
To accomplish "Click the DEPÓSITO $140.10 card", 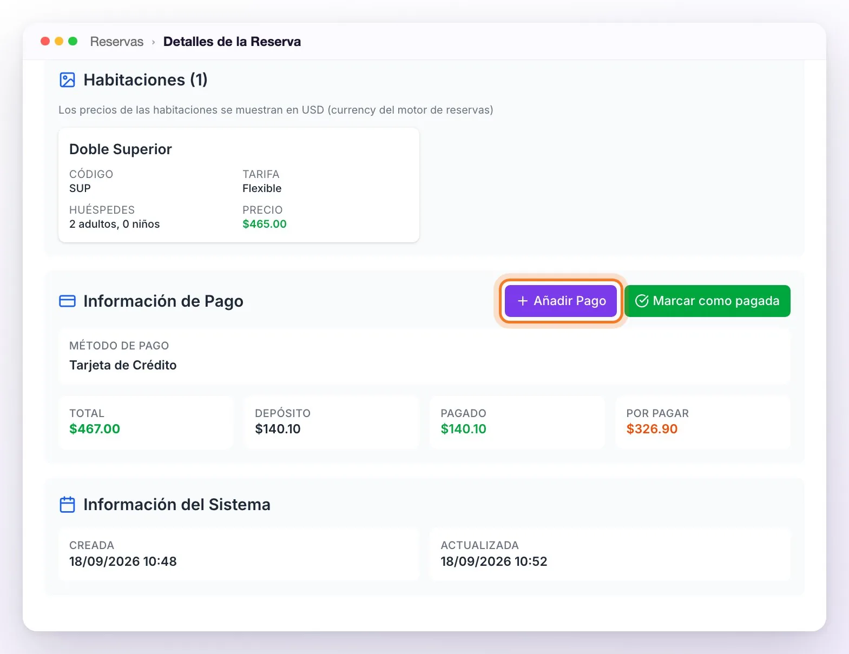I will 332,422.
